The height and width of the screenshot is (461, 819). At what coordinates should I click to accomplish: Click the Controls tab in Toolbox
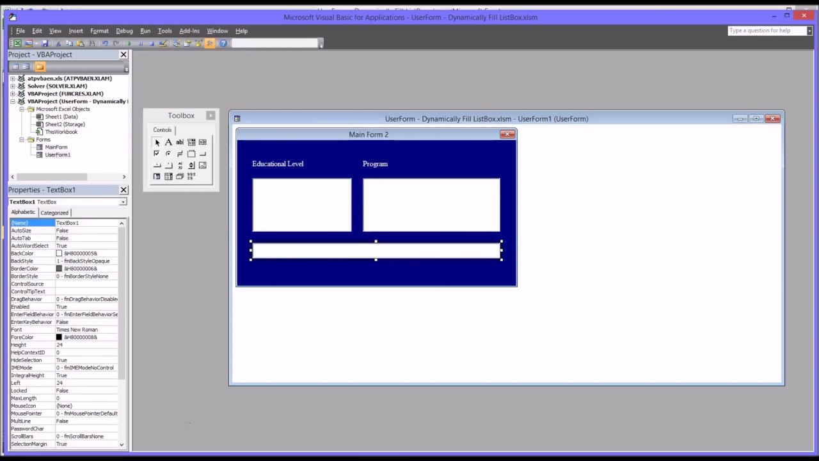162,130
